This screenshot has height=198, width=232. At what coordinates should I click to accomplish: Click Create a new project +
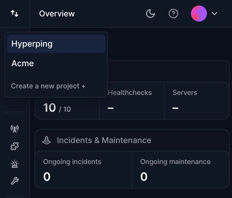[x=48, y=86]
